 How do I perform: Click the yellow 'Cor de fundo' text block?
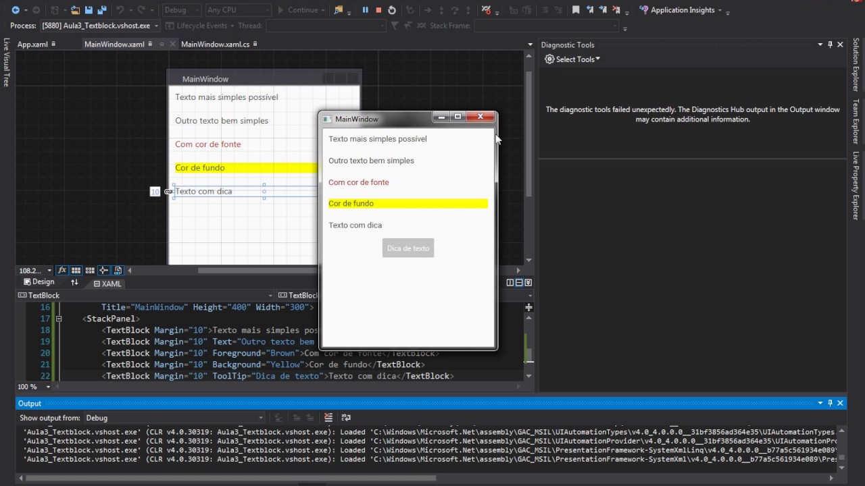pos(407,203)
